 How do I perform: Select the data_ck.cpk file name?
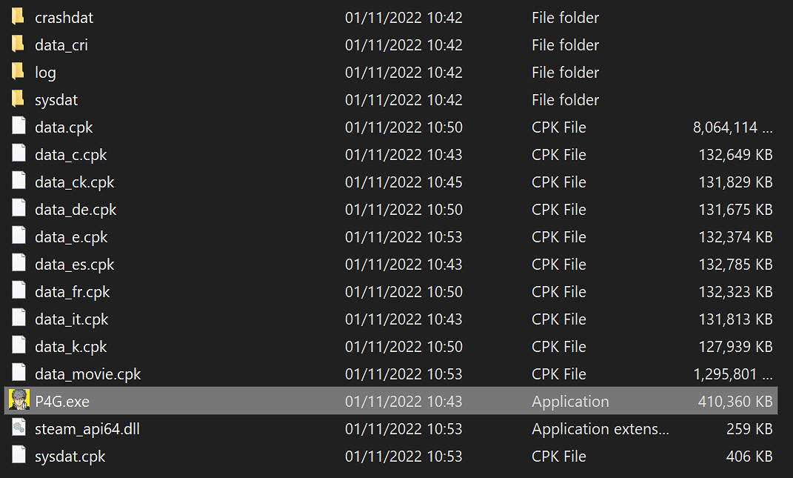click(x=74, y=182)
